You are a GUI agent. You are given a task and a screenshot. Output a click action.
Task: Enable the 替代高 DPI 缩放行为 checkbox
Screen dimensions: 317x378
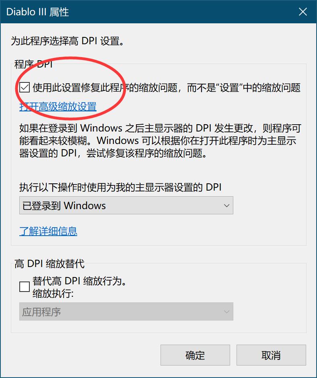pyautogui.click(x=25, y=287)
